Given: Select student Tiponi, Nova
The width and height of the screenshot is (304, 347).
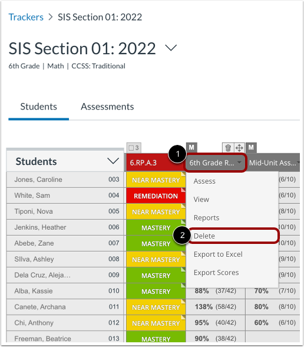Looking at the screenshot, I should 34,211.
